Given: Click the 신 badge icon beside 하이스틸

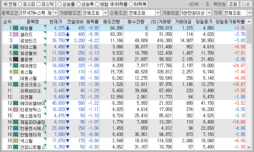Looking at the screenshot, I should tap(16, 47).
